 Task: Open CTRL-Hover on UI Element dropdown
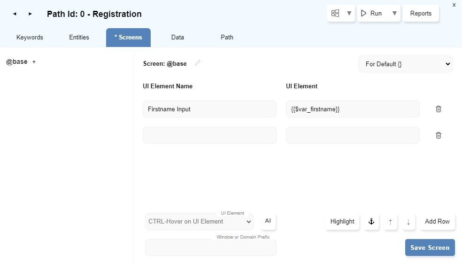pos(199,222)
